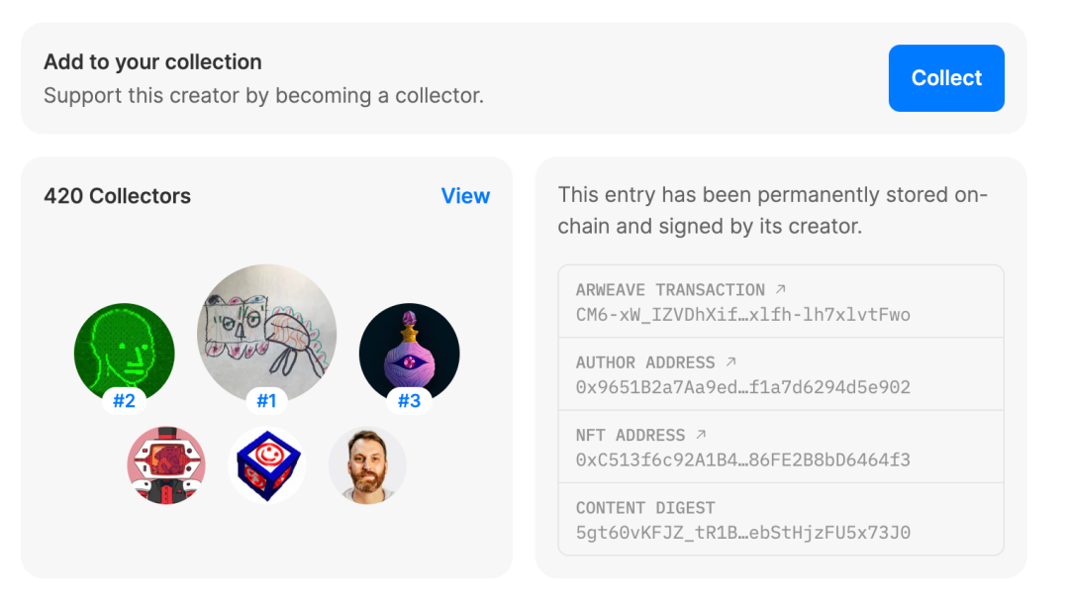Click the #3 rank badge
The height and width of the screenshot is (612, 1069).
(409, 401)
